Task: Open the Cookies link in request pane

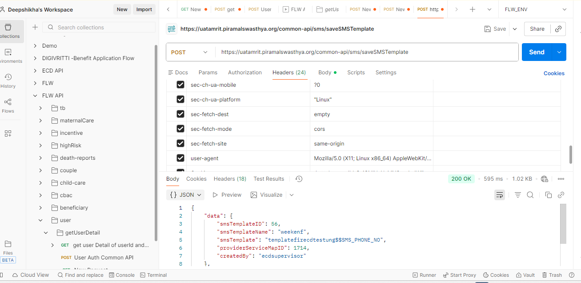Action: 554,73
